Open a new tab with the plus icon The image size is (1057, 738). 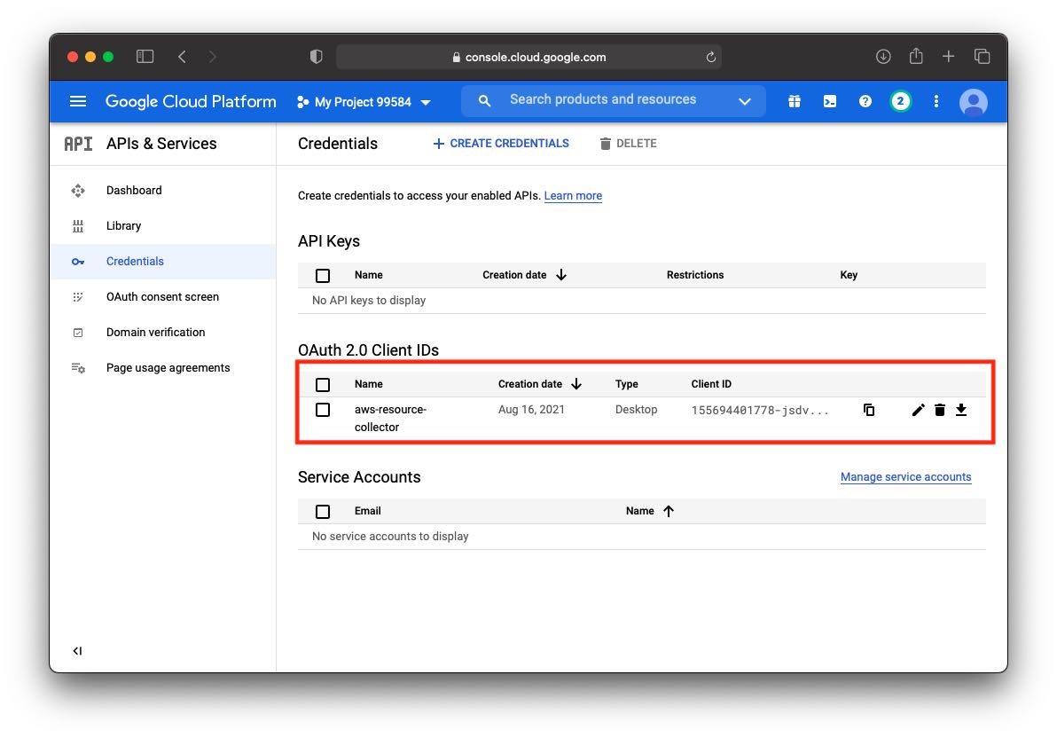pos(948,57)
